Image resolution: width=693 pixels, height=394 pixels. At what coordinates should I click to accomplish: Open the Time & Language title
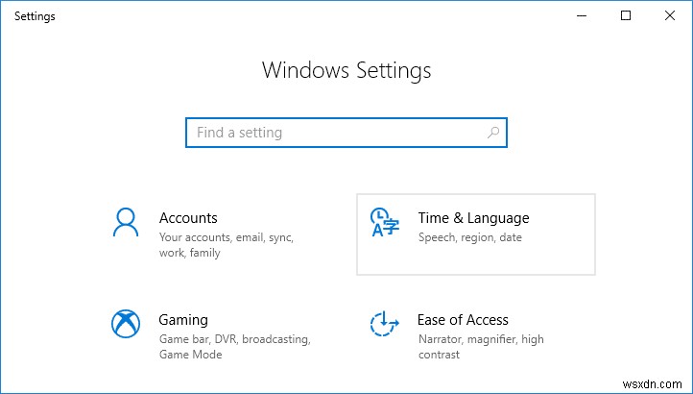click(x=473, y=218)
